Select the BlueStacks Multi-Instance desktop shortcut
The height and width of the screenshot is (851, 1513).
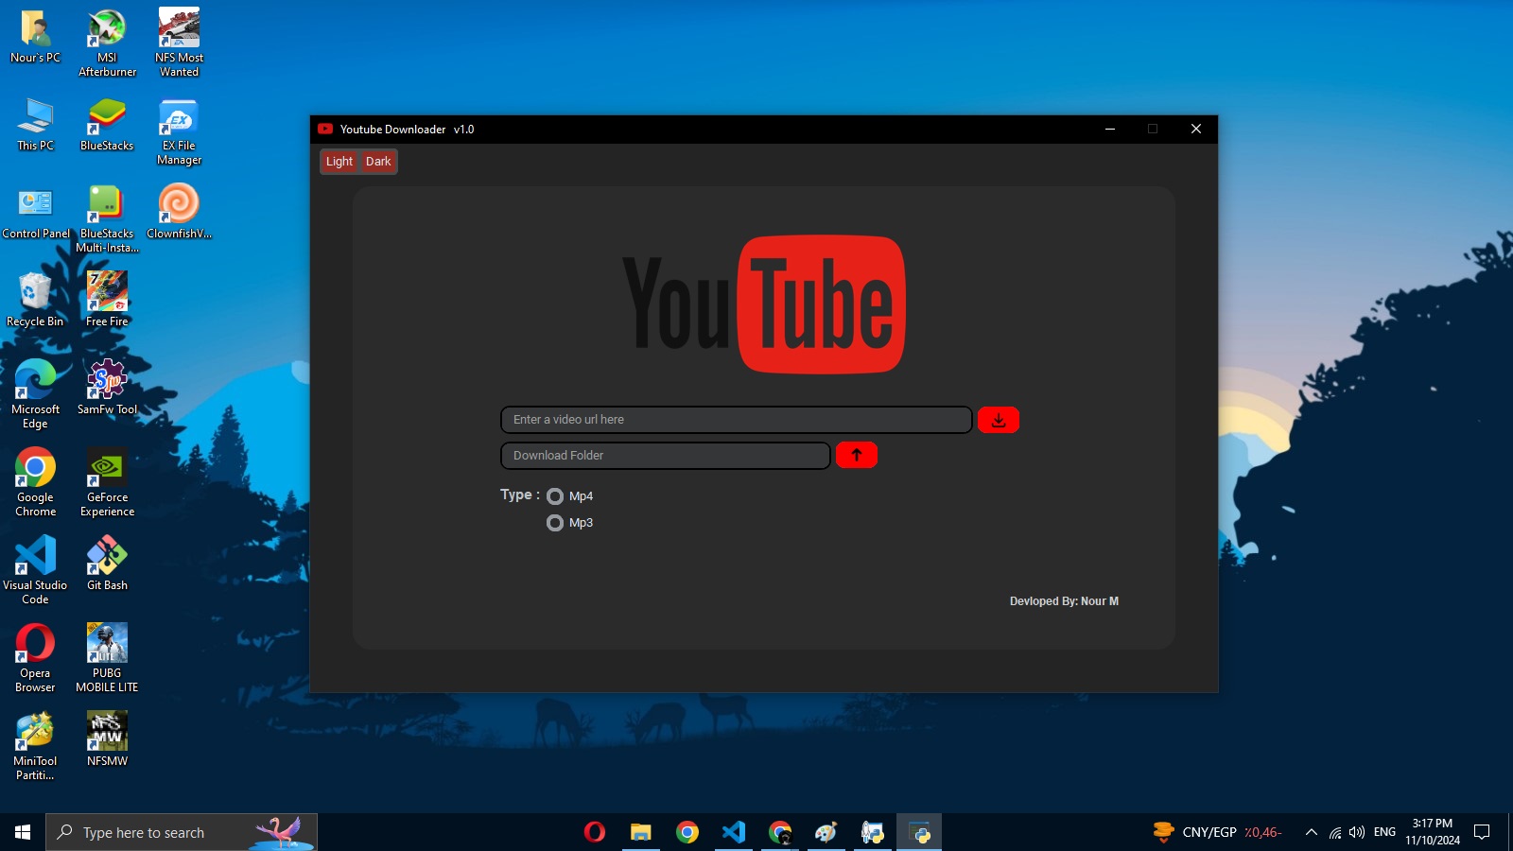(107, 220)
